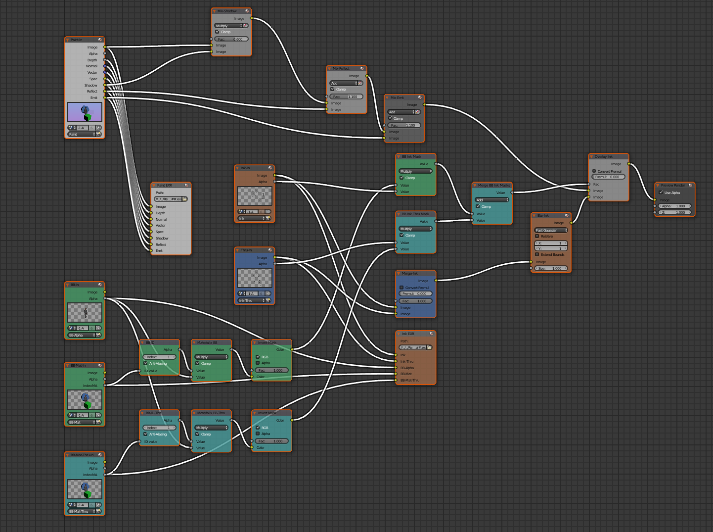Click the alpha icon in Mix-Shadow node
The width and height of the screenshot is (713, 532).
click(245, 26)
